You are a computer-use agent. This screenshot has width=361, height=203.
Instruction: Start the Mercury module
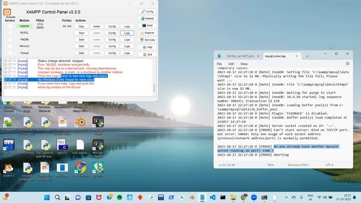[81, 46]
